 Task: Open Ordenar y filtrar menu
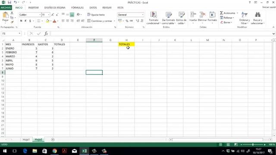245,18
